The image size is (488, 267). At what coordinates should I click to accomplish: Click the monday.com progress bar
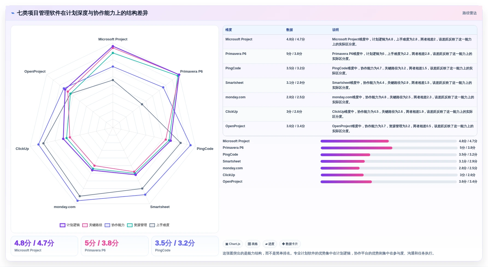coord(389,168)
